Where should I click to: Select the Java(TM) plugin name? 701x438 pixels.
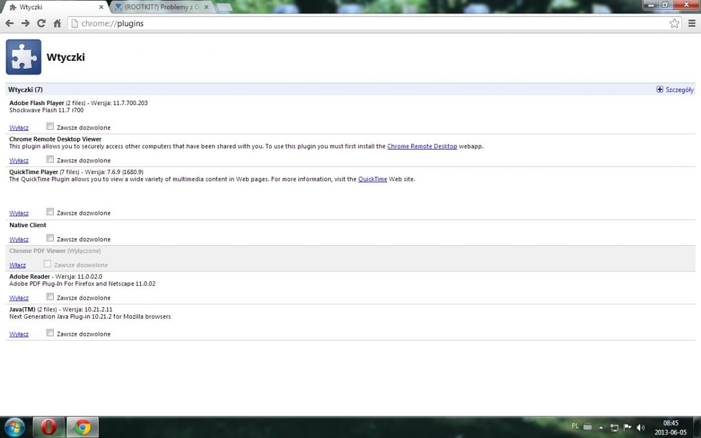click(22, 309)
